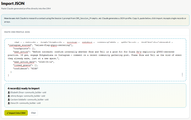This screenshot has height=120, width=191.
Task: Click the PASTE CRM PROFILE JSON label
Action: click(17, 32)
